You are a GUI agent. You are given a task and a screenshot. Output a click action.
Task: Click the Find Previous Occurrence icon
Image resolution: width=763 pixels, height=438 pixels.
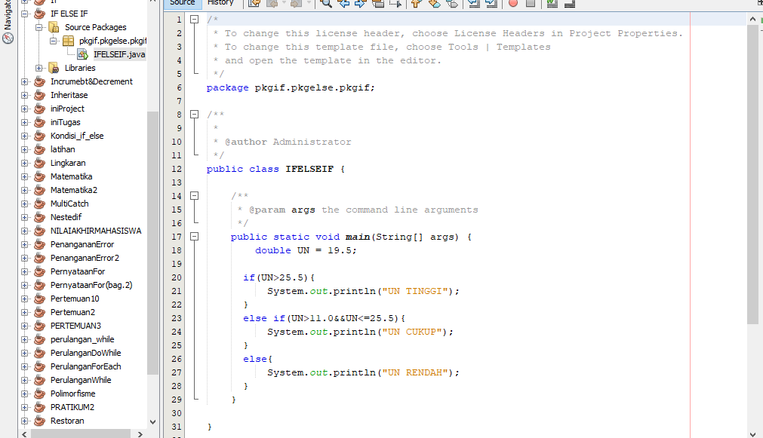[x=343, y=5]
